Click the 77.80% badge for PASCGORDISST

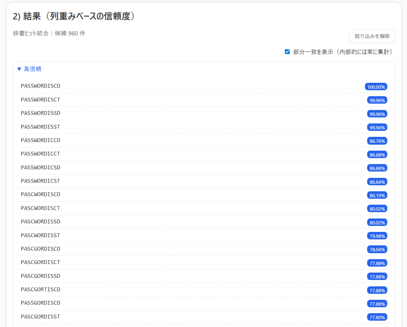[377, 317]
